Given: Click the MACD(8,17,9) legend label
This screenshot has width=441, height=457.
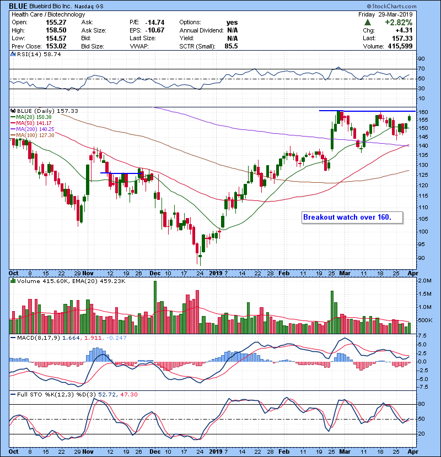Looking at the screenshot, I should point(38,338).
